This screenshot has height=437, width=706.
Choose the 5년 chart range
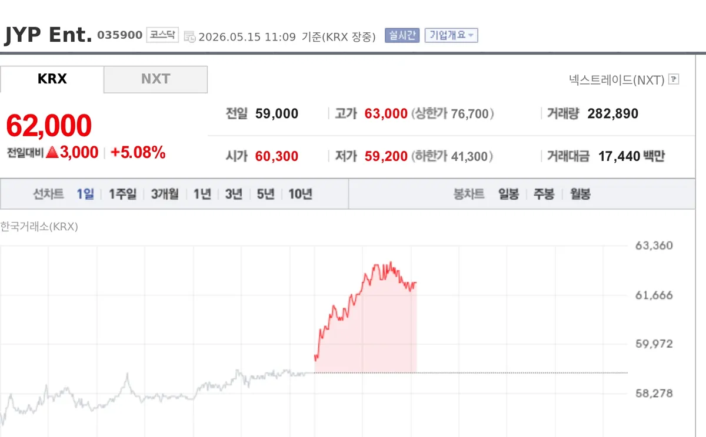[265, 194]
